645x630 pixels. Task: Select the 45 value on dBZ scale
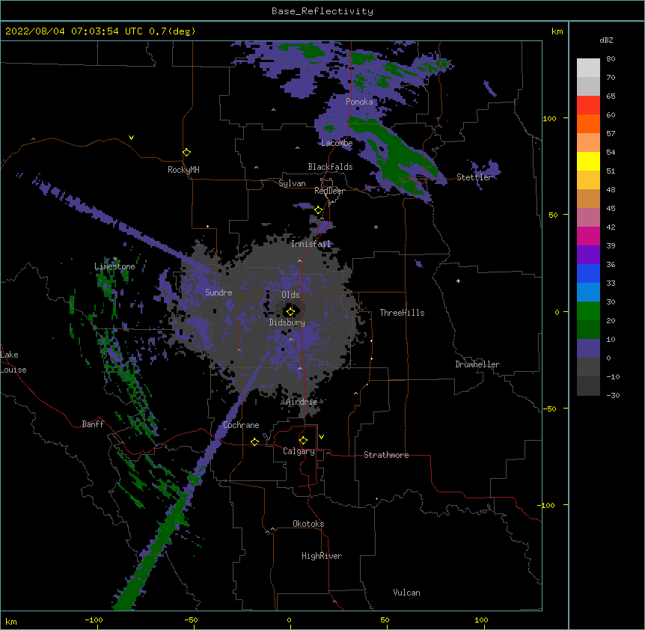[x=611, y=209]
